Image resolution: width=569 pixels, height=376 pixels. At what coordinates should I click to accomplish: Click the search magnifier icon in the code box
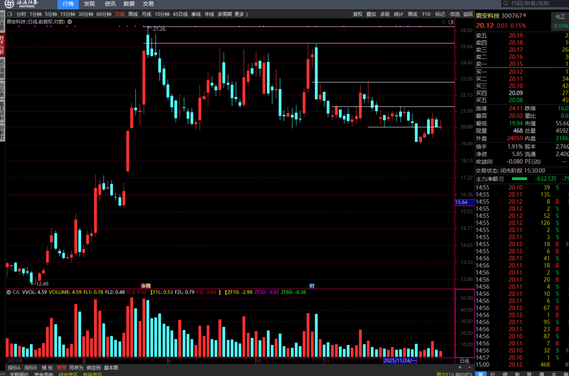coord(506,3)
